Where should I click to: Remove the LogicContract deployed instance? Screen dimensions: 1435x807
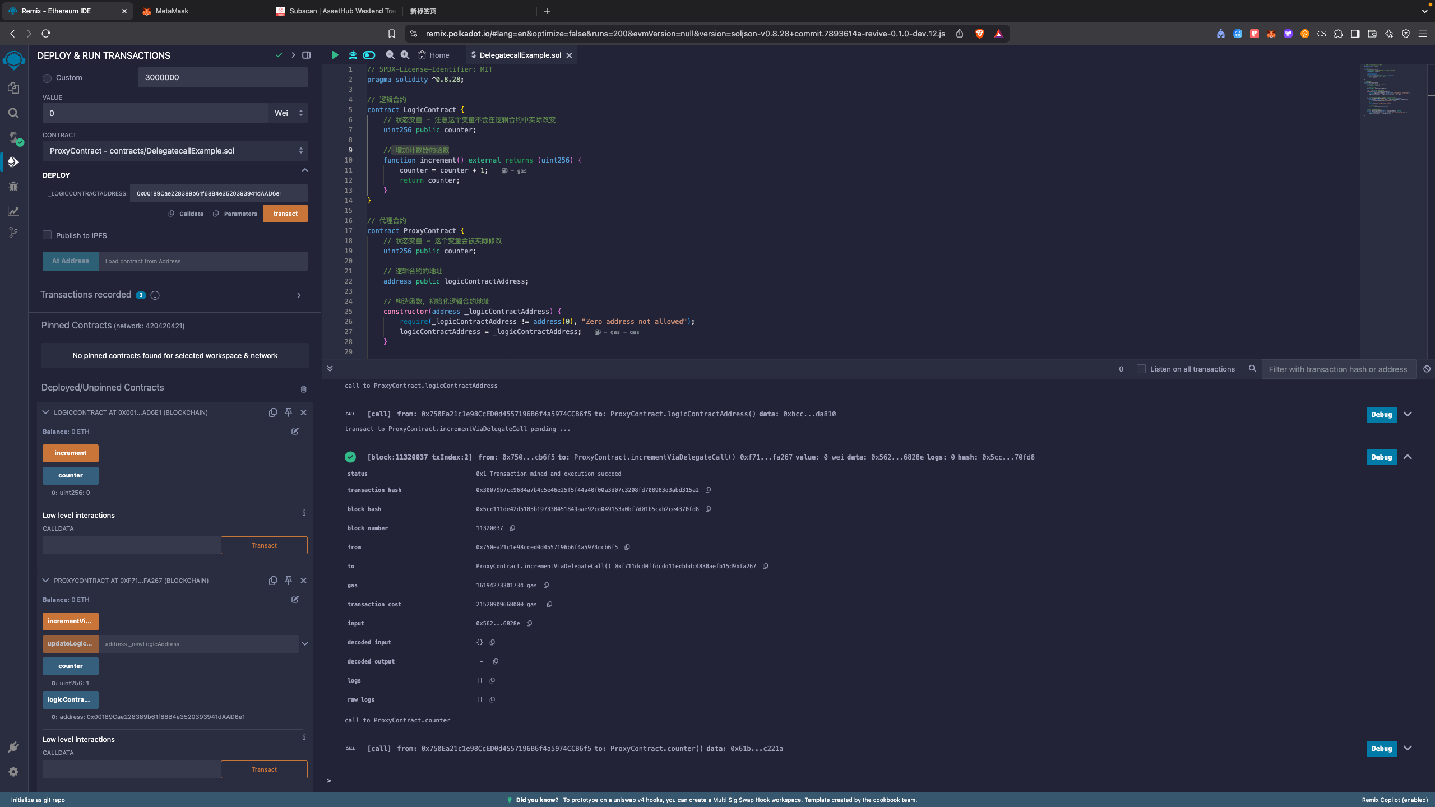pyautogui.click(x=303, y=412)
